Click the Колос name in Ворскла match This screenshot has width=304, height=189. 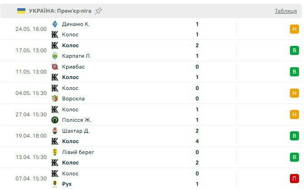coord(70,88)
